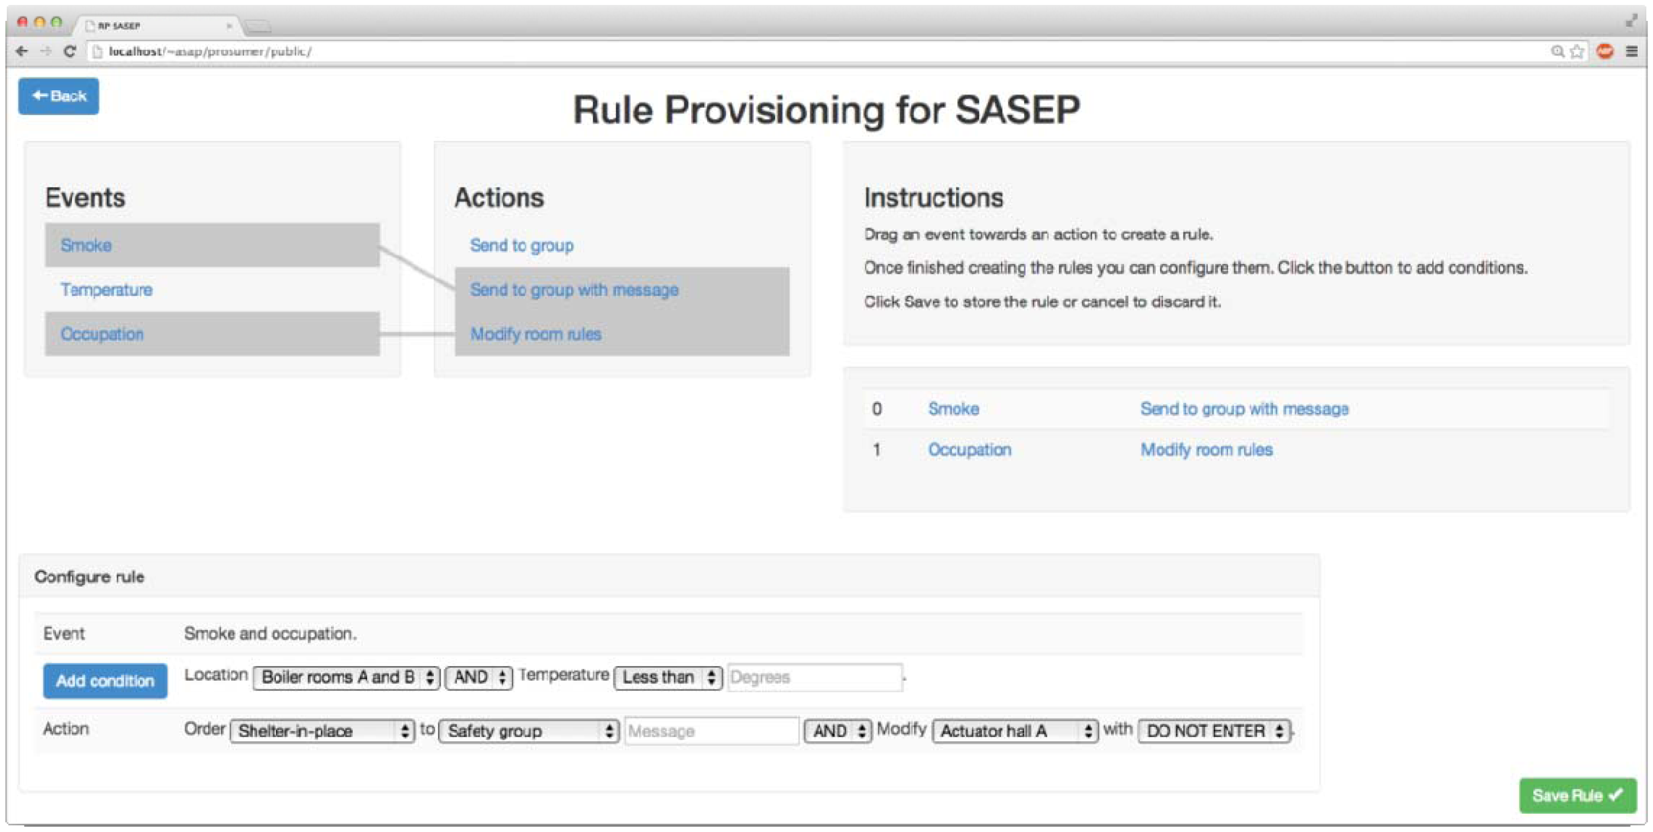Click the red Adblock extension icon
Viewport: 1653px width, 832px height.
click(x=1605, y=52)
